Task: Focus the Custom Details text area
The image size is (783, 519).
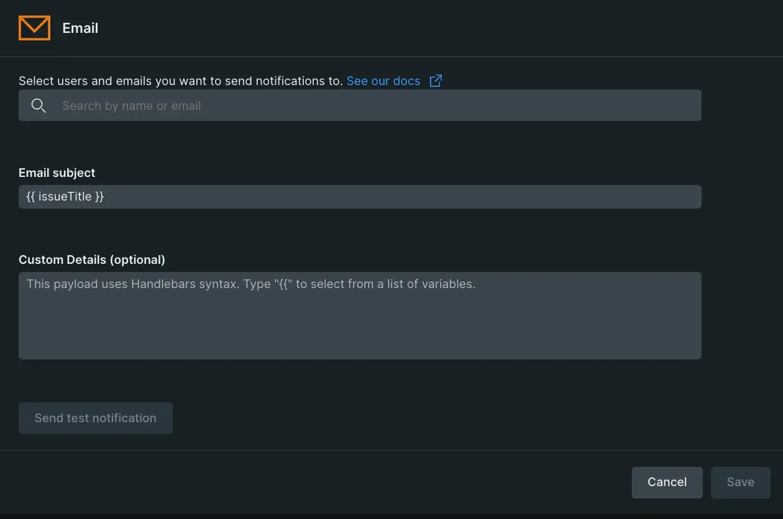Action: pos(360,315)
